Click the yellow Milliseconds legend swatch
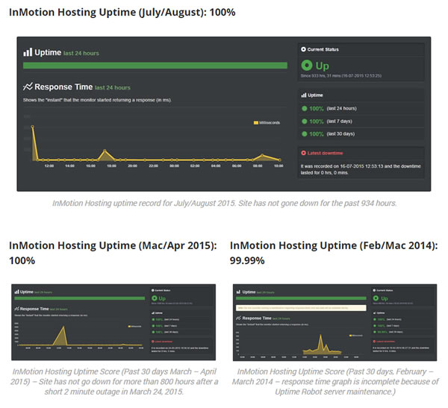 click(x=256, y=123)
